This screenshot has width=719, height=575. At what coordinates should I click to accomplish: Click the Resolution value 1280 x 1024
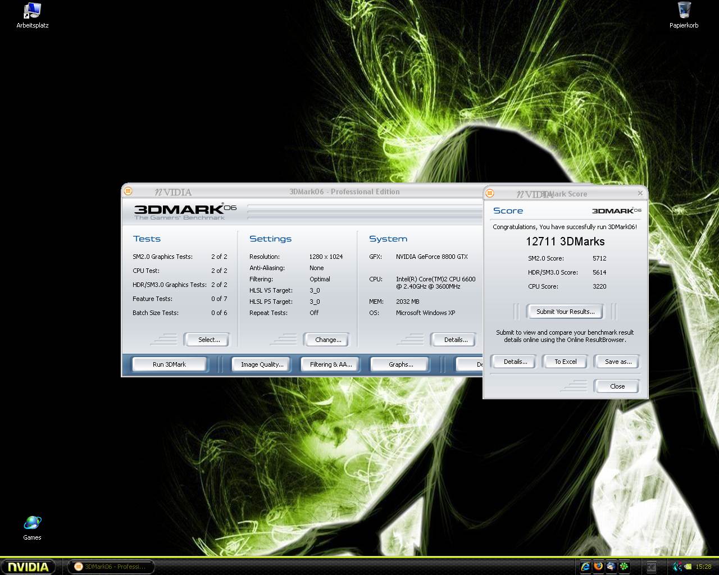coord(326,257)
